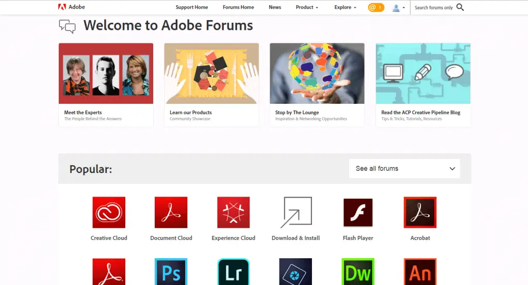Open the red Acrobat Reader icon in second row
The height and width of the screenshot is (285, 528).
click(109, 272)
